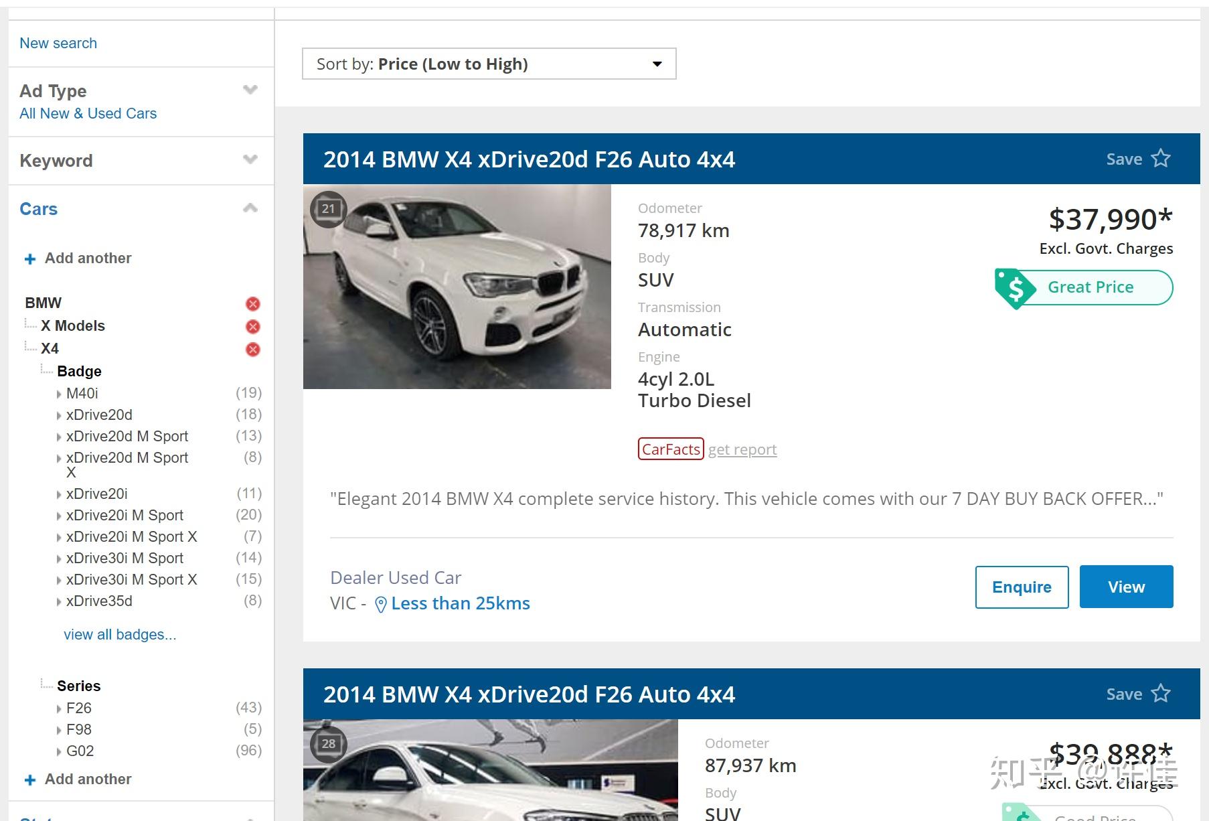Image resolution: width=1209 pixels, height=821 pixels.
Task: Click the first white BMW X4 photo
Action: pos(457,287)
